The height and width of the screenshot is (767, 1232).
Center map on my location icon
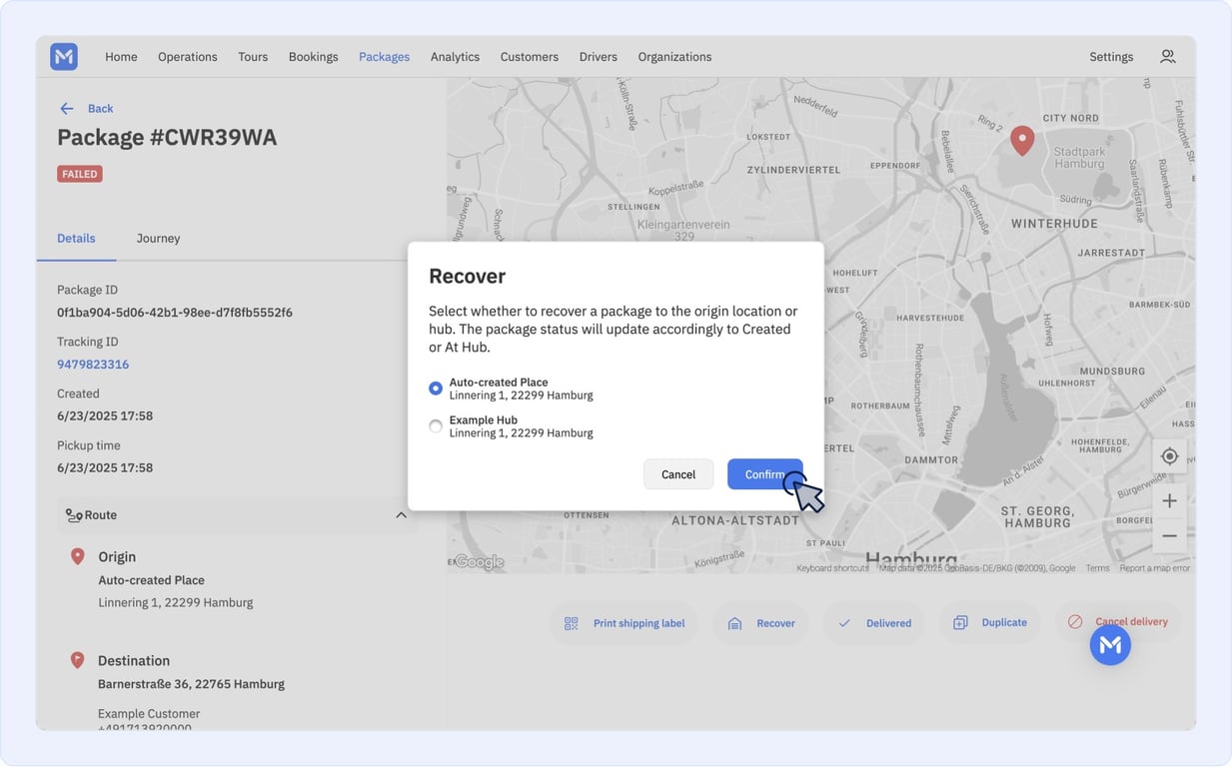tap(1169, 456)
